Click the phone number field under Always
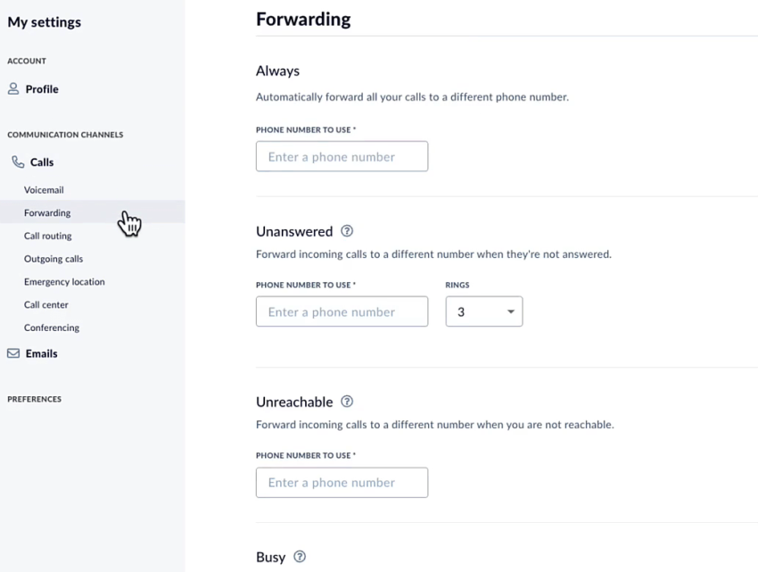This screenshot has width=758, height=572. 342,155
